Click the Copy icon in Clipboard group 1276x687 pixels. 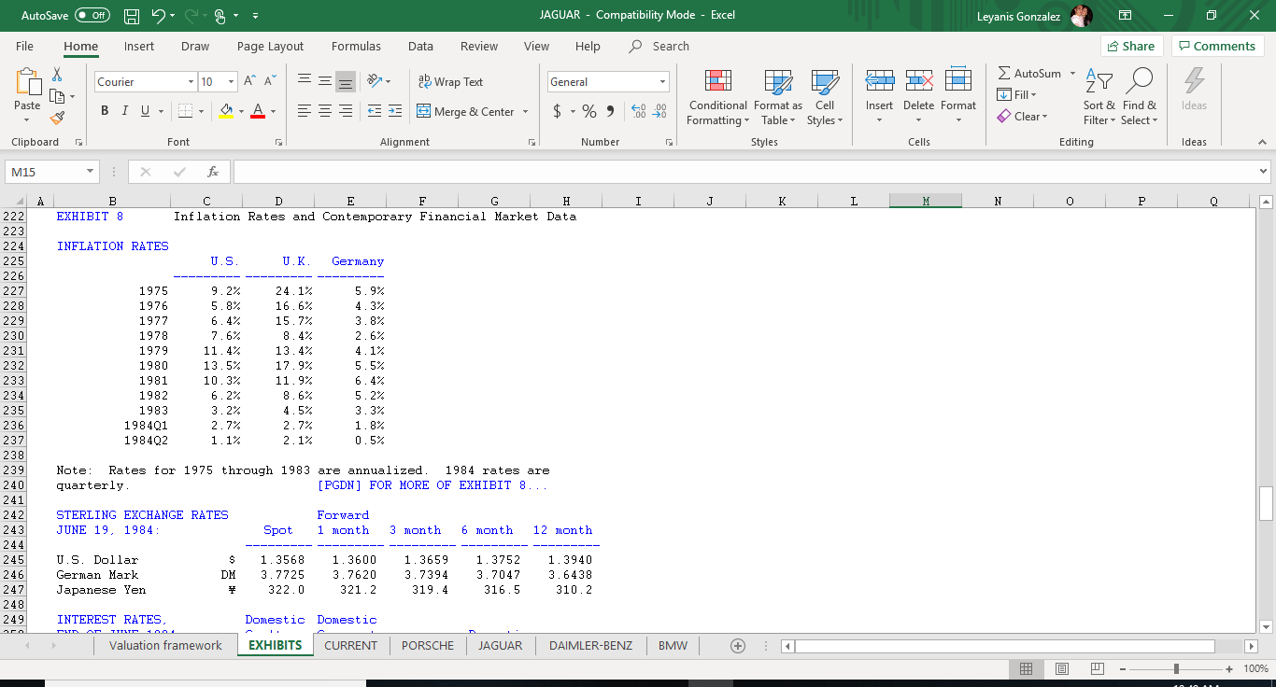(x=56, y=96)
